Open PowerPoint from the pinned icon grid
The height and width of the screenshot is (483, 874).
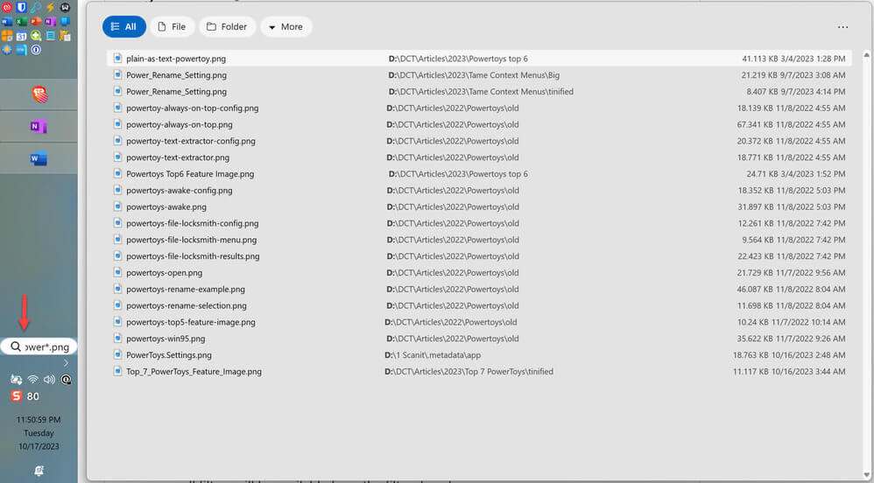click(x=36, y=22)
